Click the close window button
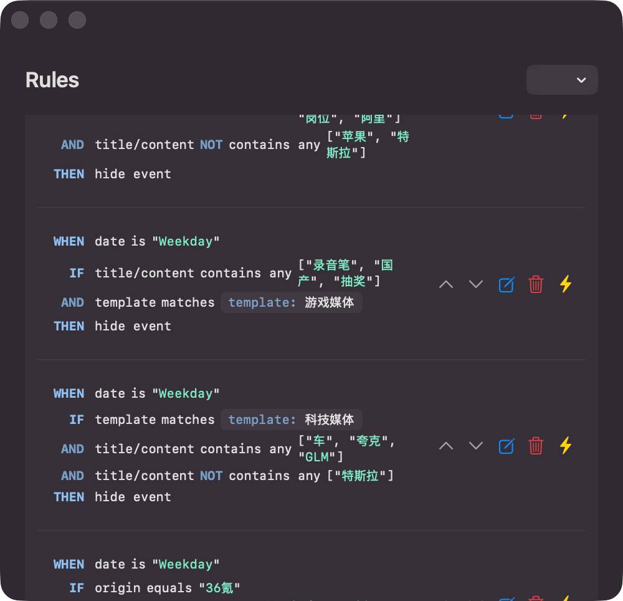Image resolution: width=623 pixels, height=601 pixels. pos(20,20)
